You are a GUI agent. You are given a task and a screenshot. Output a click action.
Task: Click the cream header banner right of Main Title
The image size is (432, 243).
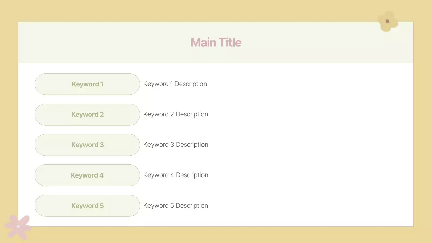coord(321,43)
